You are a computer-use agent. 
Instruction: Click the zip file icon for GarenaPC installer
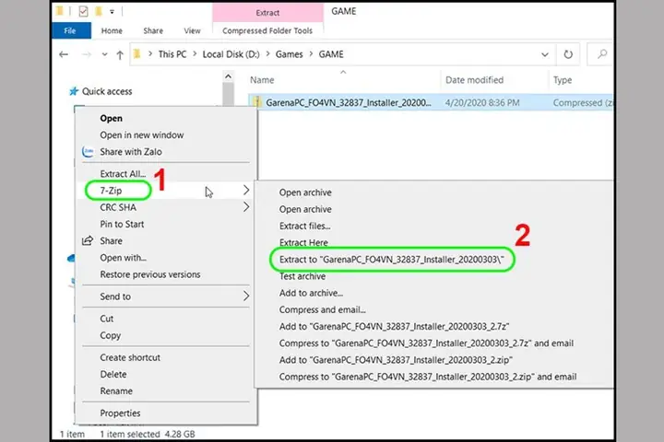point(258,102)
